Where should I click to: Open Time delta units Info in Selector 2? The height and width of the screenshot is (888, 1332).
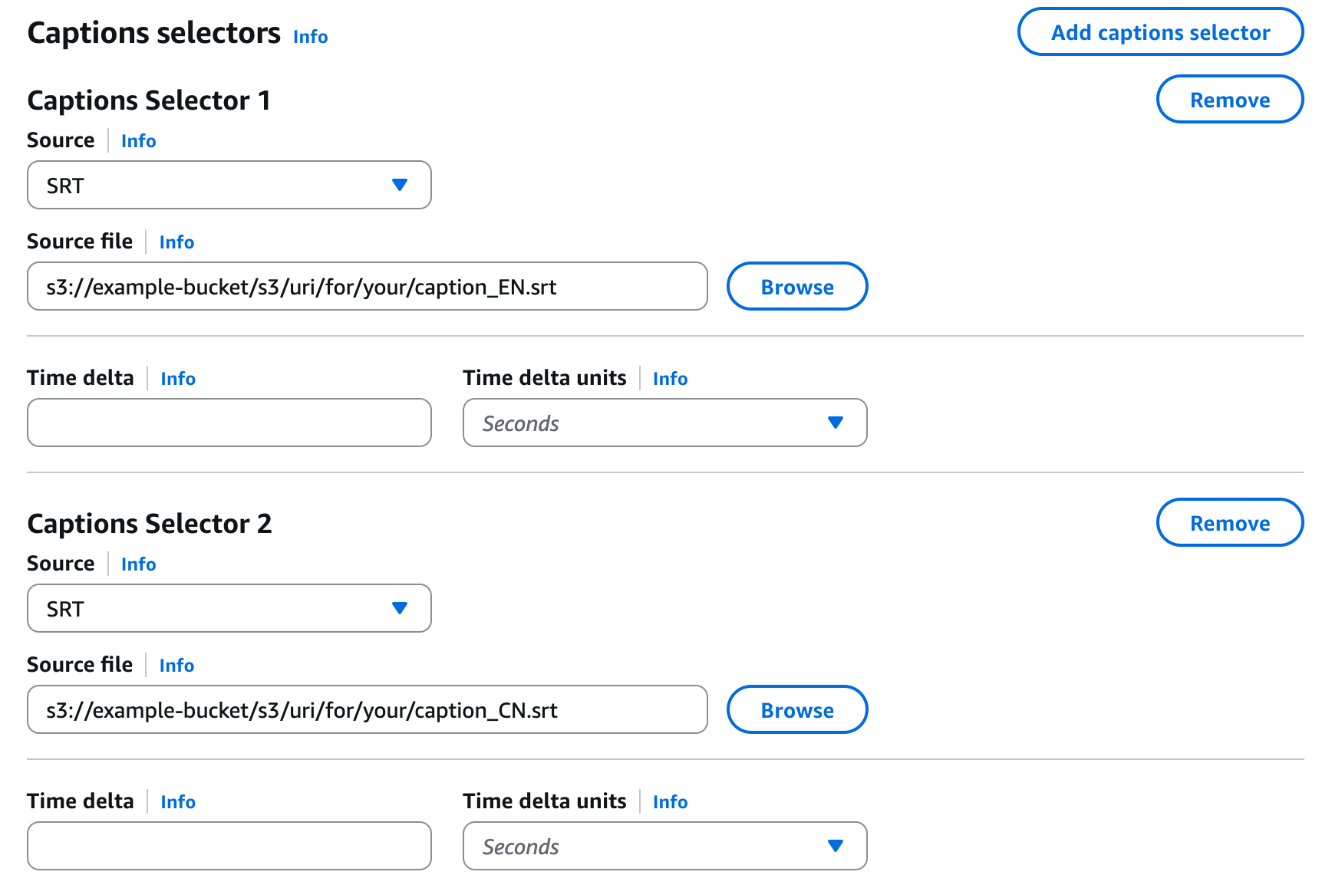[x=670, y=802]
